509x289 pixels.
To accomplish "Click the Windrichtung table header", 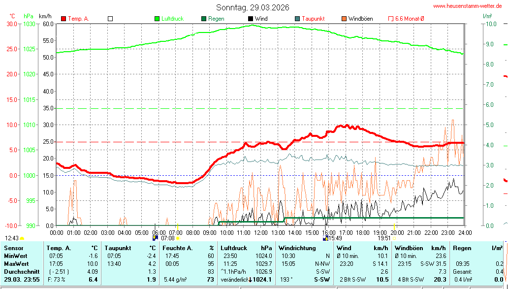I will click(297, 248).
